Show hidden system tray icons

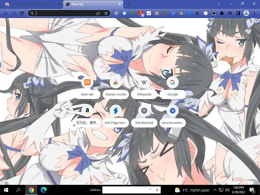215,190
